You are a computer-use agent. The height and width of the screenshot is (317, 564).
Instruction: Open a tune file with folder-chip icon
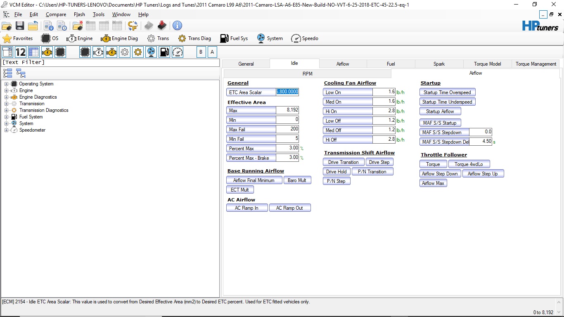[7, 26]
